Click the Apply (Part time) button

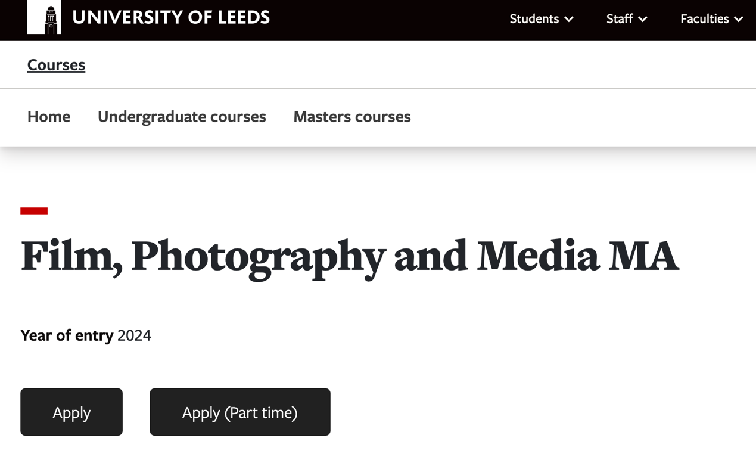click(240, 412)
